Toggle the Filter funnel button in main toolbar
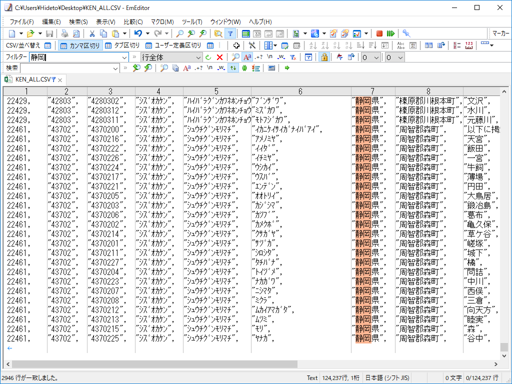Image resolution: width=512 pixels, height=384 pixels. 230,33
